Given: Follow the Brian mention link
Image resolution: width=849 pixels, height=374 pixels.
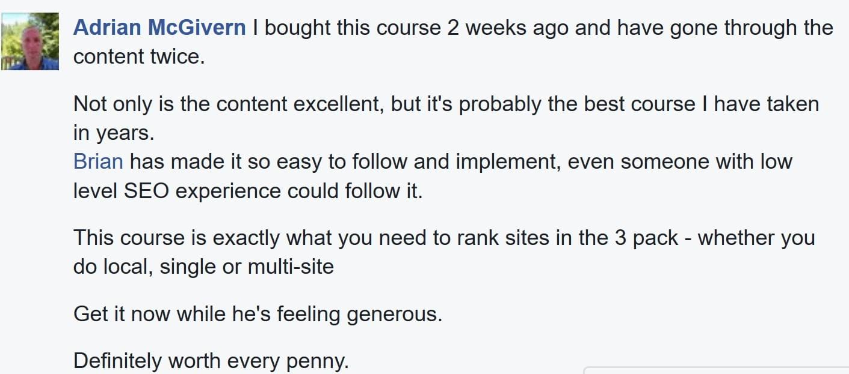Looking at the screenshot, I should coord(98,161).
